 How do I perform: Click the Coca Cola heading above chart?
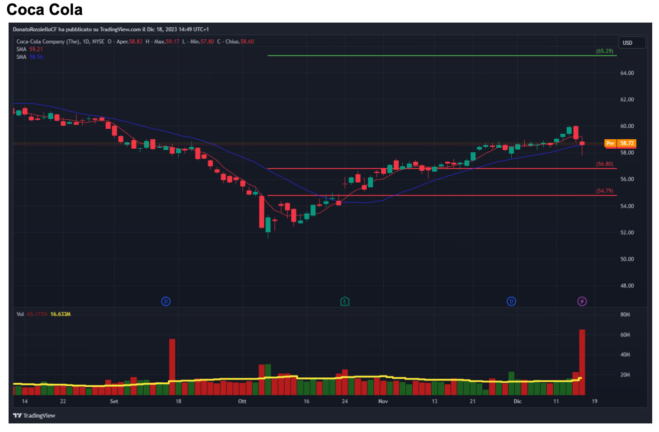click(x=45, y=9)
